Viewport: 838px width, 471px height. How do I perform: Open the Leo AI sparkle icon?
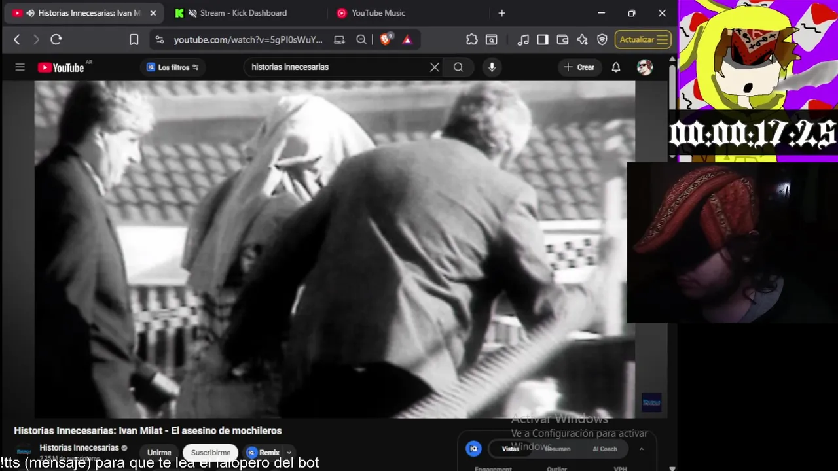pos(582,40)
